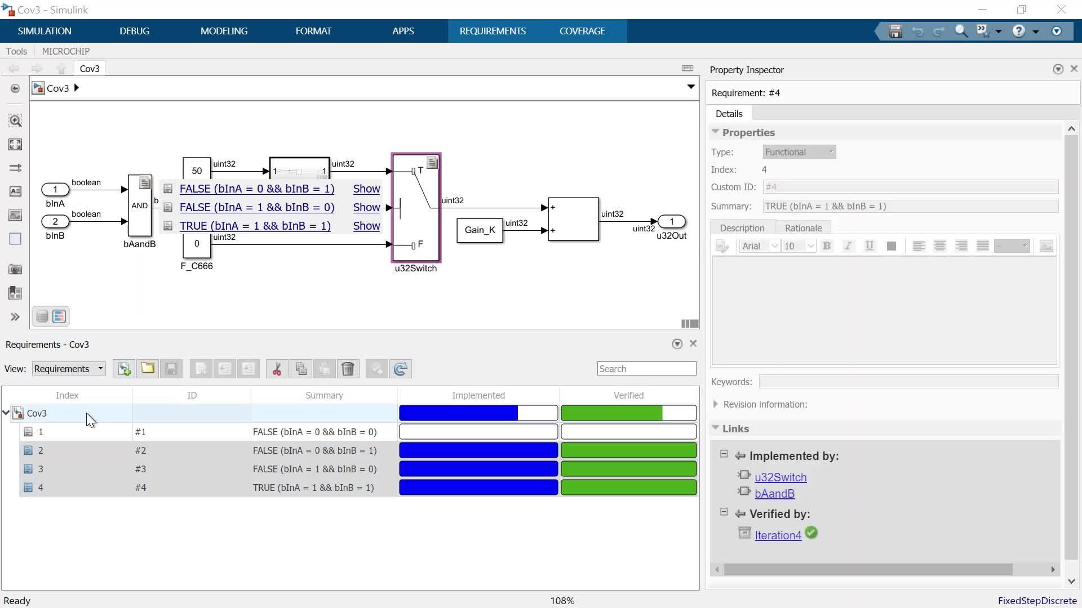1082x608 pixels.
Task: Click the Undo arrow in top toolbar
Action: (917, 32)
